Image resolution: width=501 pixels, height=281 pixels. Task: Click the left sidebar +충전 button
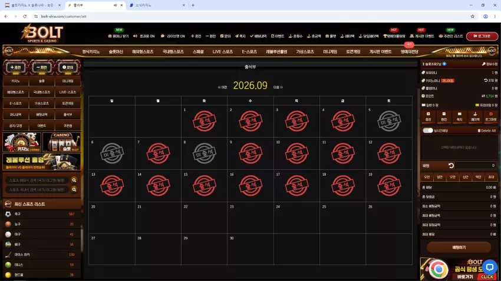coord(15,67)
